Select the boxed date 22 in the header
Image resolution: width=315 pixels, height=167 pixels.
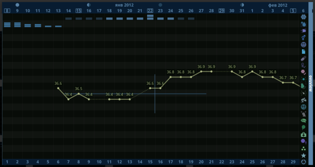150,11
